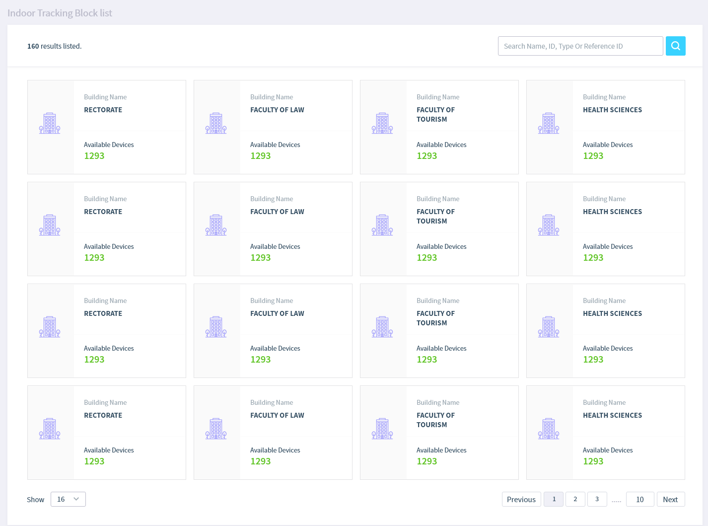Click 1293 count on second-row FACULTY OF LAW card
The width and height of the screenshot is (708, 526).
point(261,258)
